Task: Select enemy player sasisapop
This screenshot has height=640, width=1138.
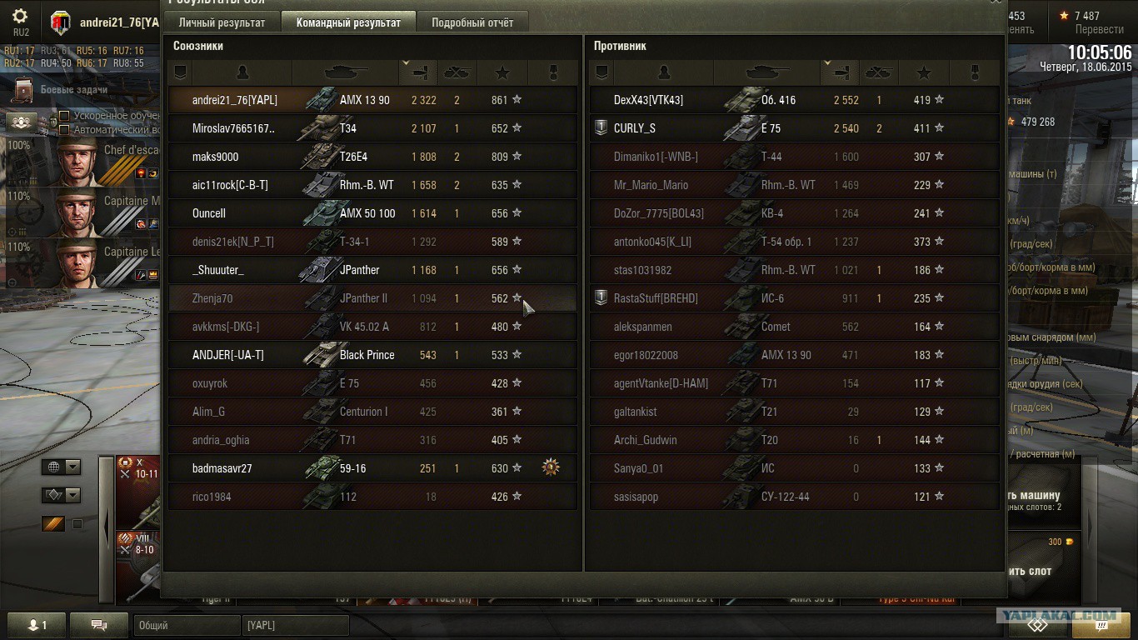Action: 794,497
